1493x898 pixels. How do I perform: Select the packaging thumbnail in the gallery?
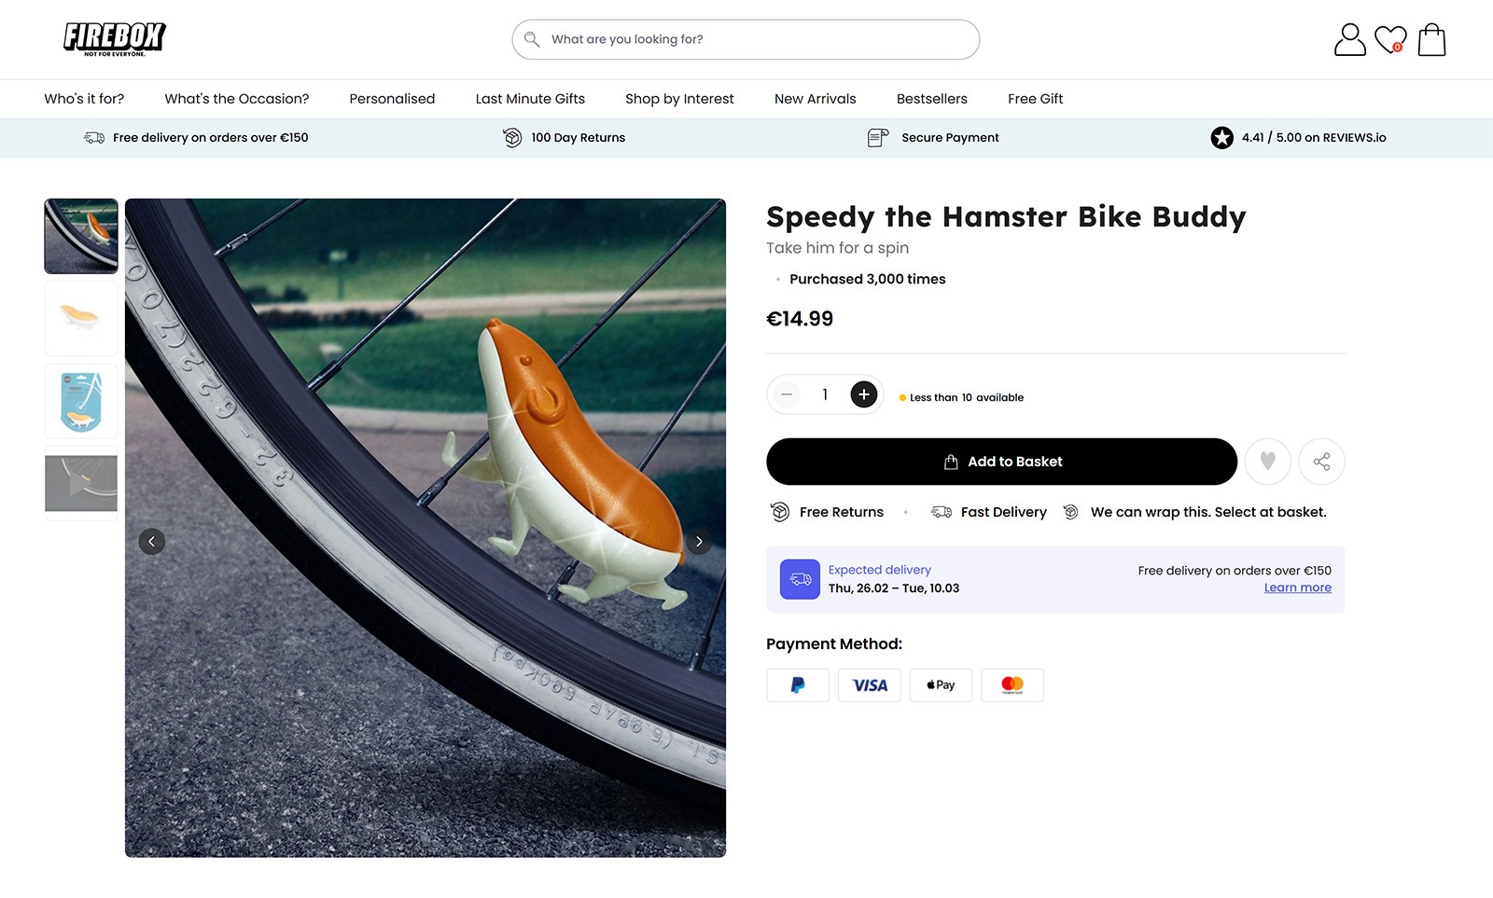tap(81, 401)
